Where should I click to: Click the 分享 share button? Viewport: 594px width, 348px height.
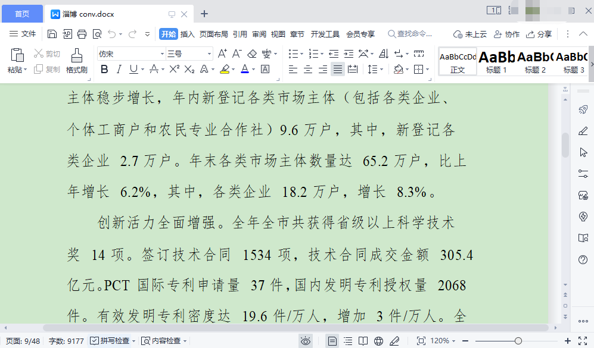click(539, 34)
